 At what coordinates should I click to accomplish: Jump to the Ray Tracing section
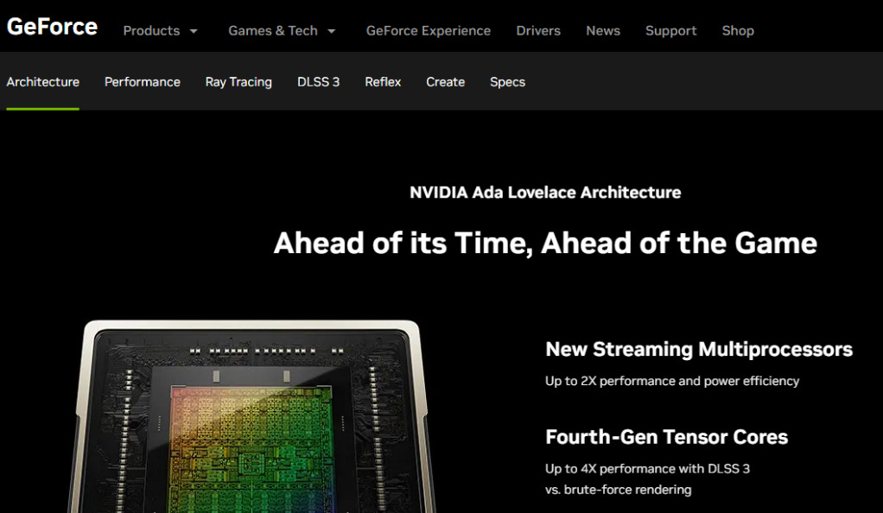(238, 82)
